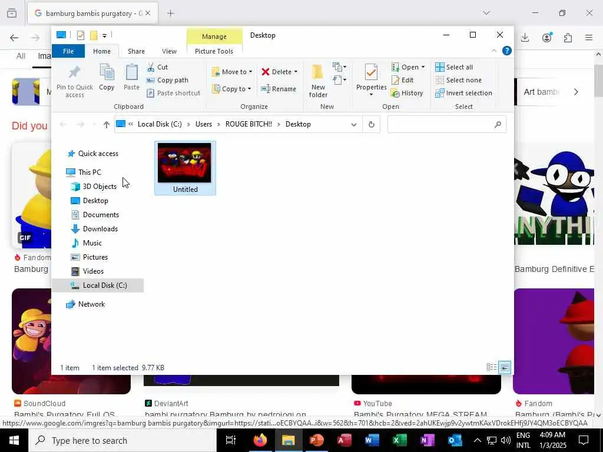Click ROUGE BITCH!! path segment

tap(249, 124)
